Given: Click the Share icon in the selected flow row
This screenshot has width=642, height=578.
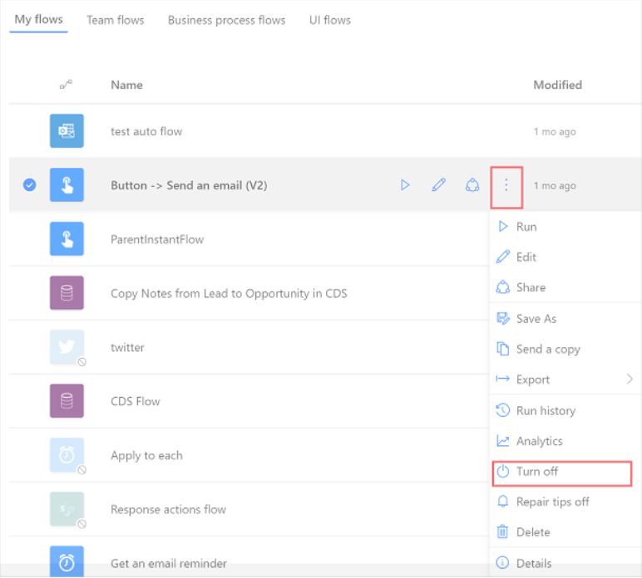Looking at the screenshot, I should (x=472, y=185).
